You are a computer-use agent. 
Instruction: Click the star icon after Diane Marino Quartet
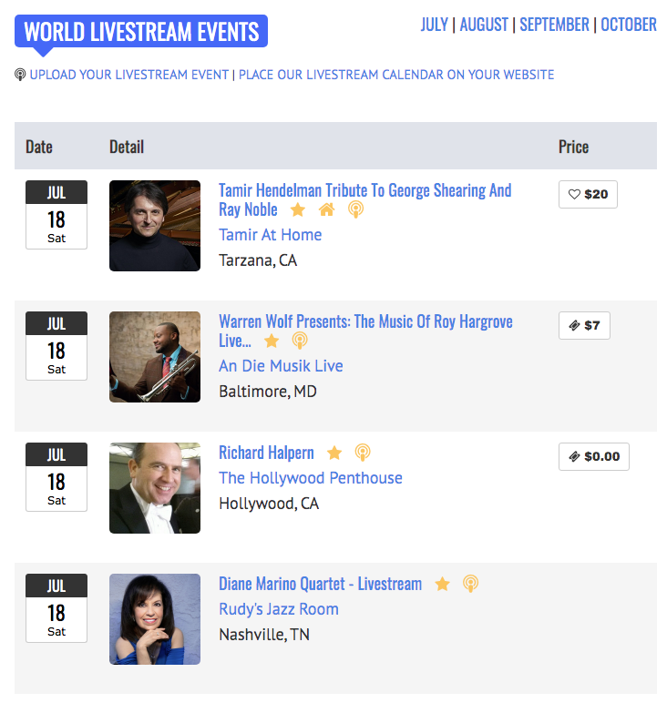click(442, 584)
